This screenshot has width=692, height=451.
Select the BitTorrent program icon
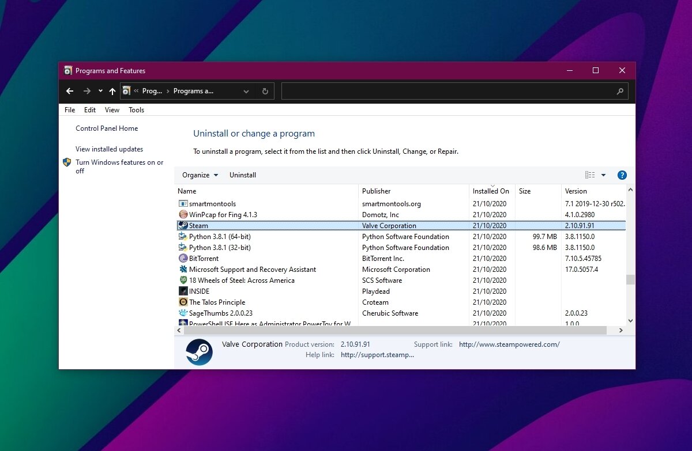click(183, 259)
